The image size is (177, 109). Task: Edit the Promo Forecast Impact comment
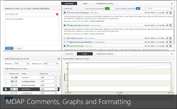tap(167, 13)
